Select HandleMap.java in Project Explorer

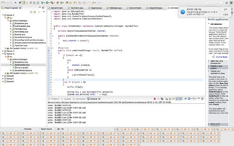pos(20,32)
